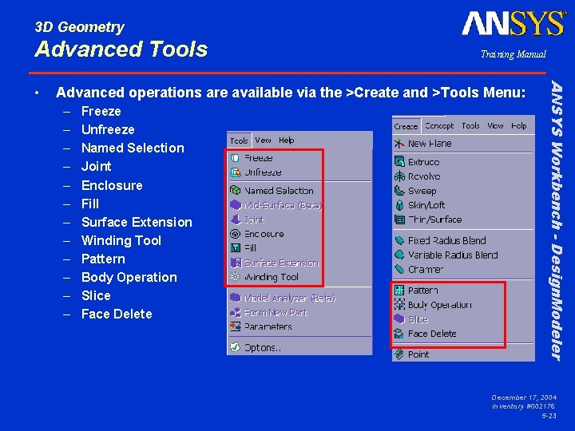Image resolution: width=575 pixels, height=431 pixels.
Task: Click the 'Named Selection' bullet text
Action: click(x=133, y=148)
